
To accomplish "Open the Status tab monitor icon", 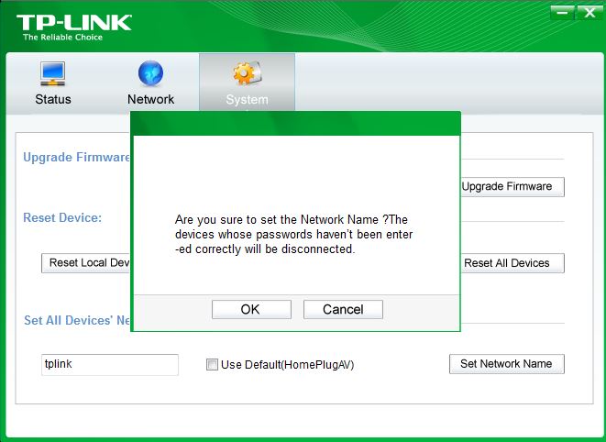I will pyautogui.click(x=52, y=73).
